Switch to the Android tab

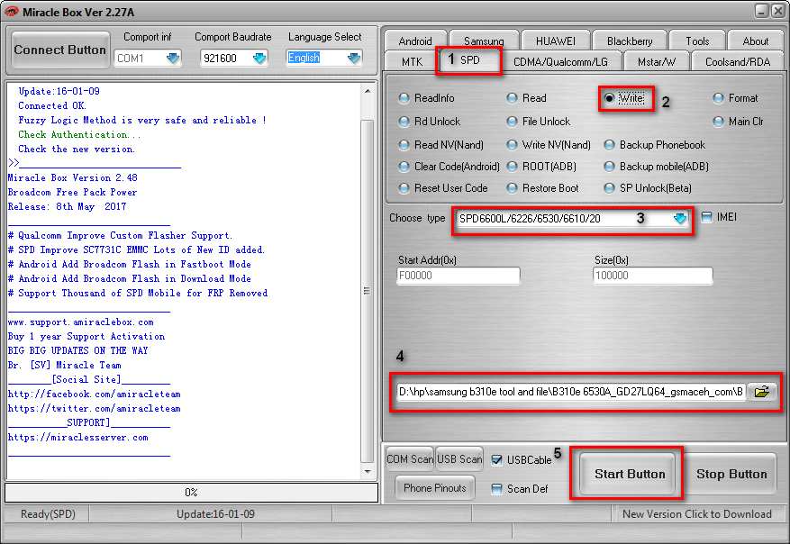coord(415,41)
